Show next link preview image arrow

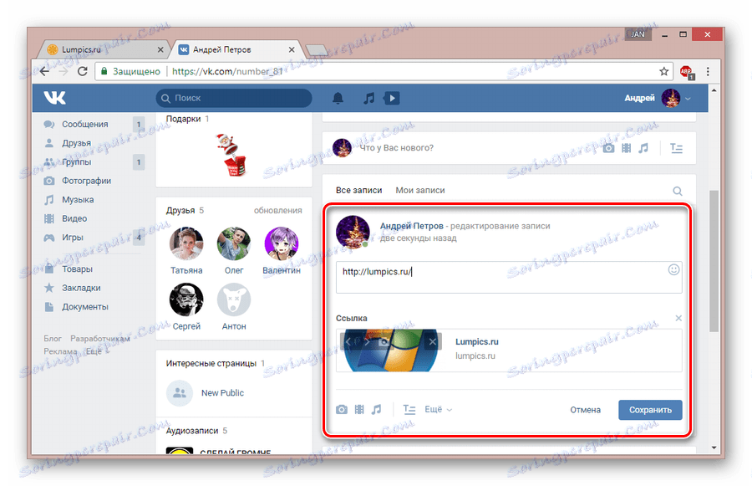(367, 341)
